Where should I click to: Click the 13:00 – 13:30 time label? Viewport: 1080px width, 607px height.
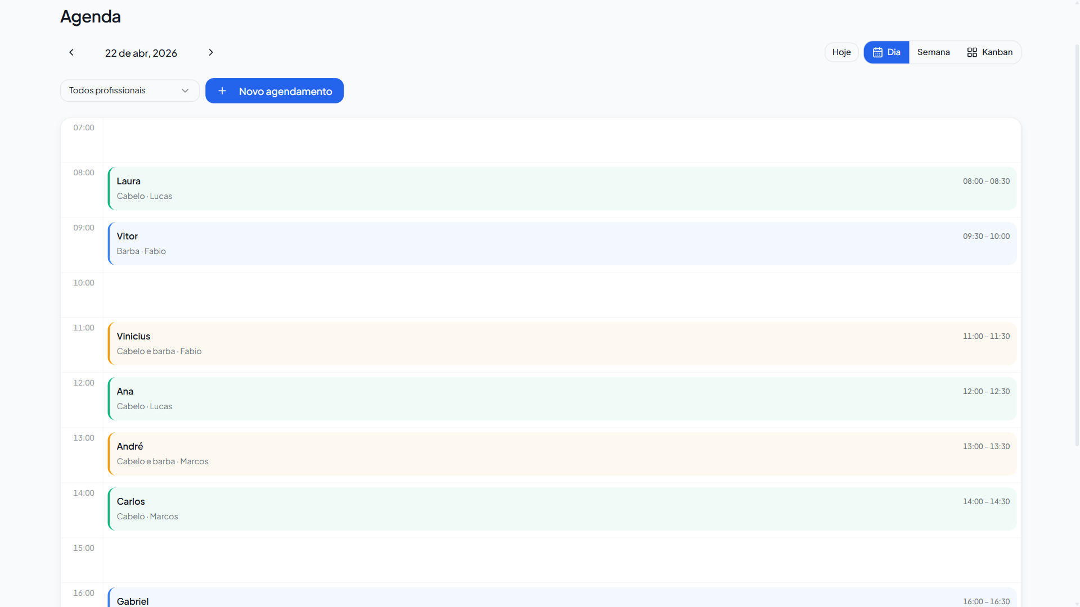point(986,446)
